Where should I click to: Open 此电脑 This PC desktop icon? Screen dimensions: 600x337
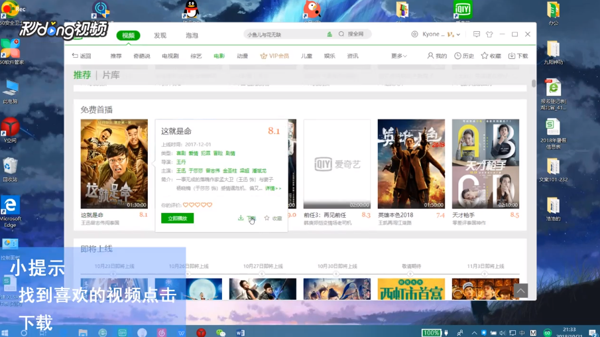(x=11, y=92)
